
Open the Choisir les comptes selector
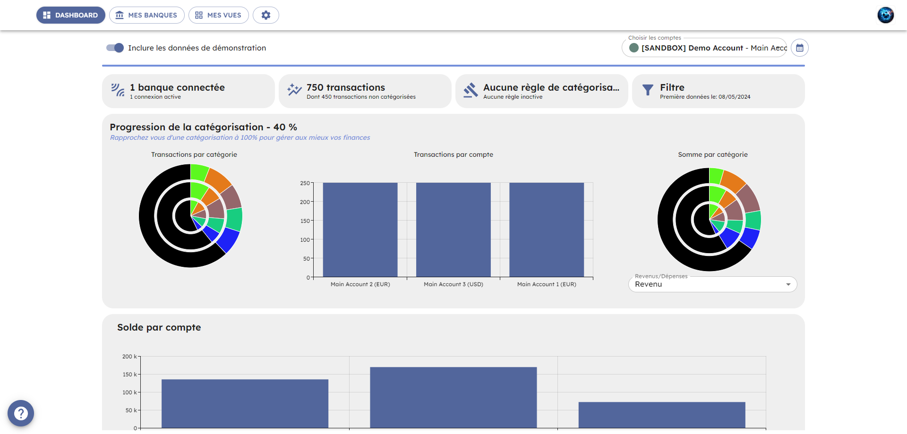(704, 48)
